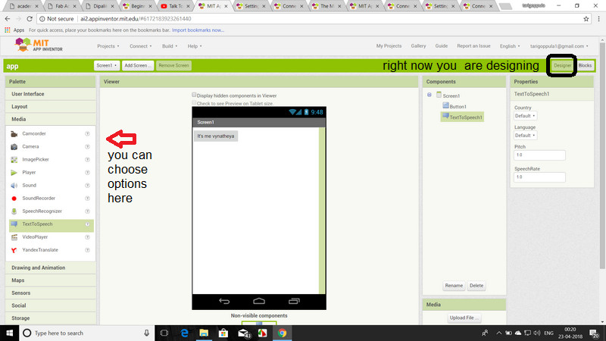
Task: Enable Preview on Tablet size checkbox
Action: coord(194,103)
